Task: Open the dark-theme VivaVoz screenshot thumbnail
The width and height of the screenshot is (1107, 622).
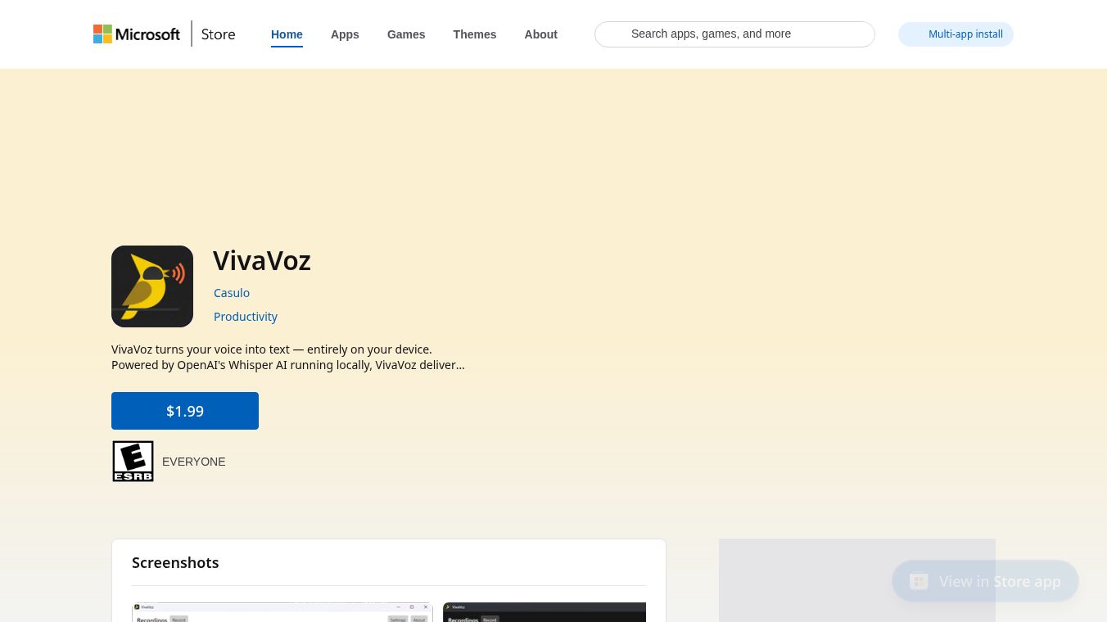Action: coord(544,612)
